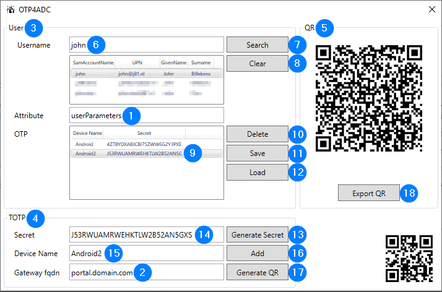The image size is (442, 292).
Task: Click the OTP list Secret column header
Action: click(144, 133)
